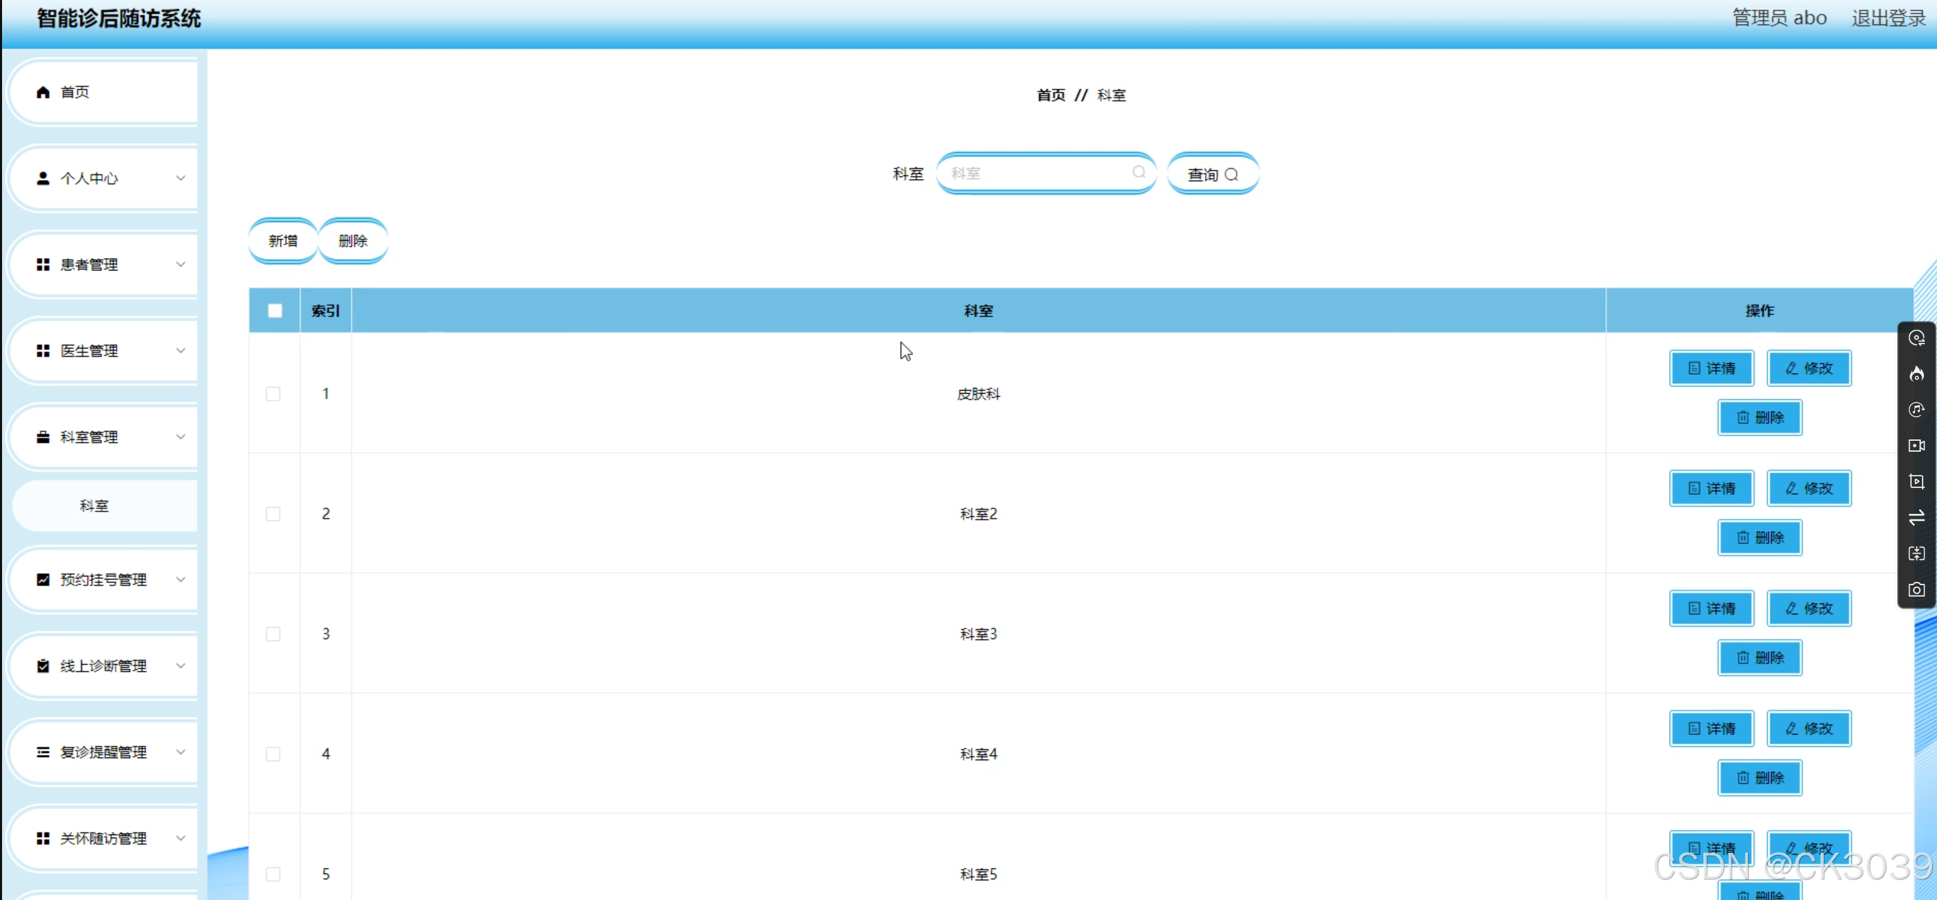This screenshot has width=1937, height=900.
Task: Open 详情 for 科室4
Action: click(x=1711, y=729)
